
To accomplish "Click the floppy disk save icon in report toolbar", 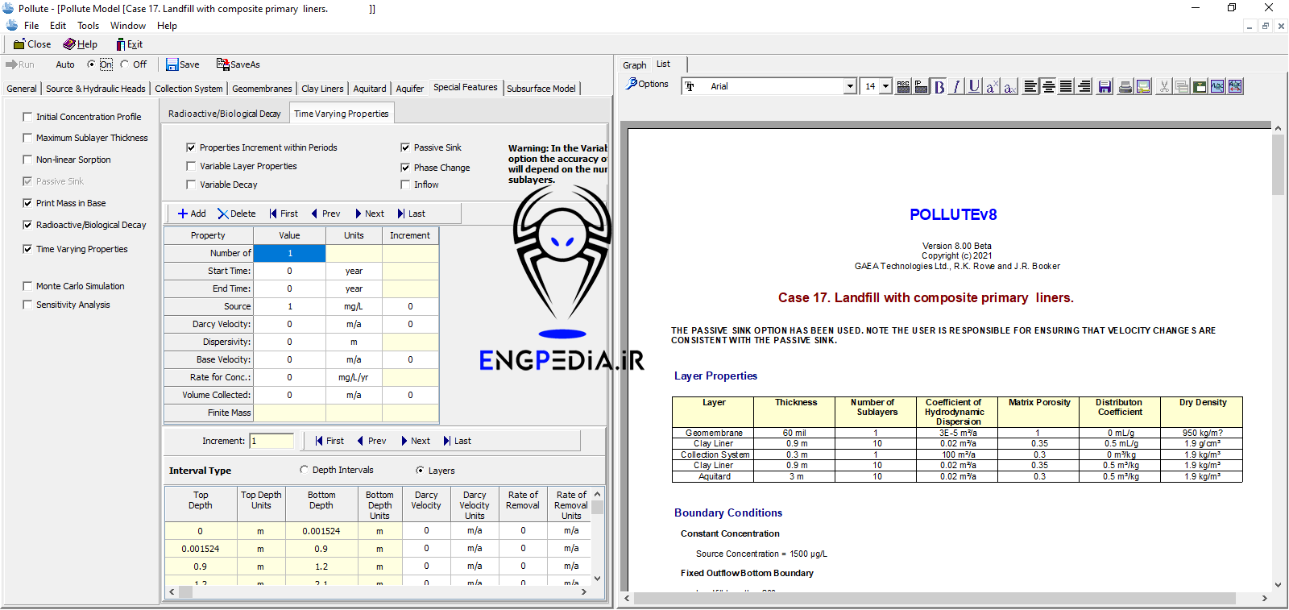I will 1105,86.
